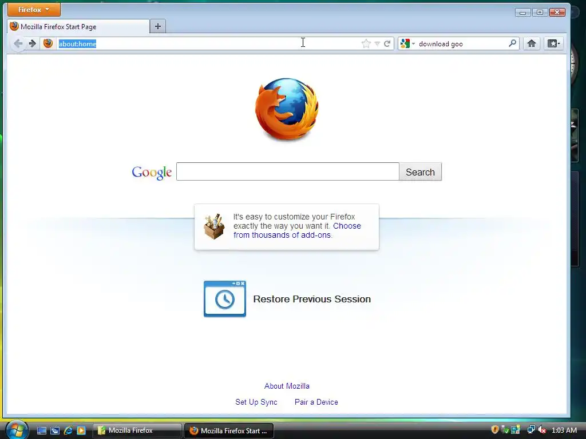Launch Windows Media Player from quick launch
586x439 pixels.
[81, 430]
